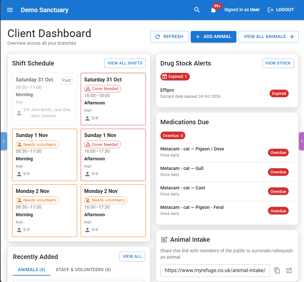Click 'Signed in as User' text
This screenshot has width=304, height=282.
coord(242,10)
